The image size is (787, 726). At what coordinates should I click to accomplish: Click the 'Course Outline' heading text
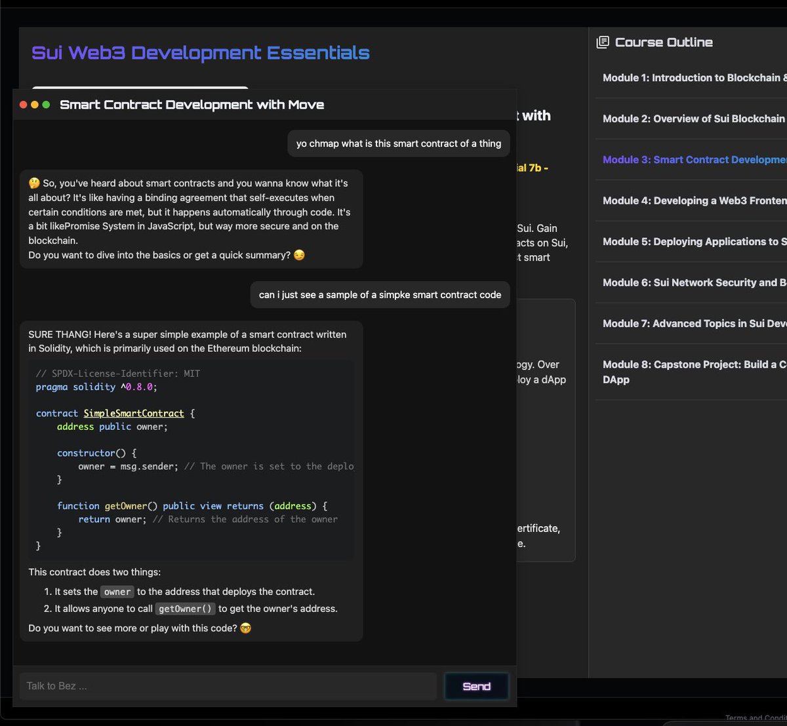664,43
